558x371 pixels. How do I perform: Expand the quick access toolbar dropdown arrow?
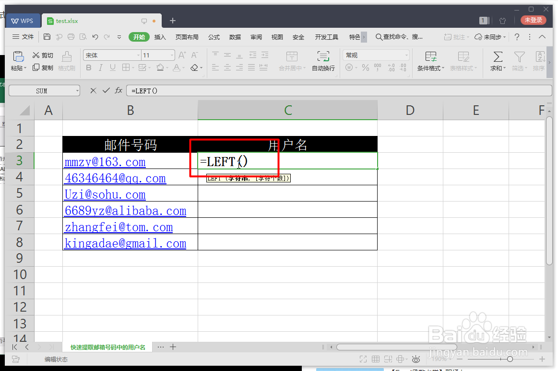[119, 37]
